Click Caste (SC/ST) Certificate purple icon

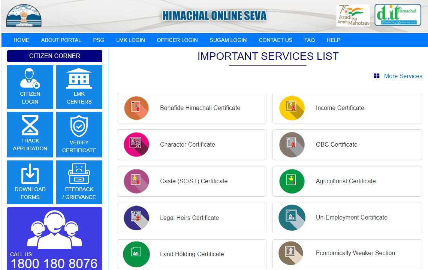click(136, 181)
